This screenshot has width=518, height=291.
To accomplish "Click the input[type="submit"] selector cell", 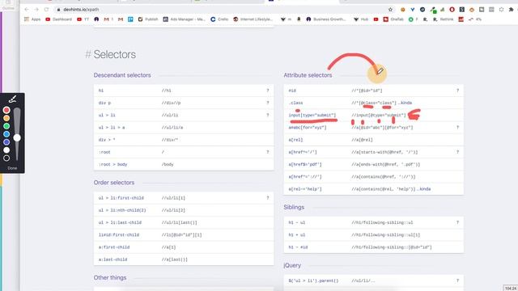I will [312, 115].
